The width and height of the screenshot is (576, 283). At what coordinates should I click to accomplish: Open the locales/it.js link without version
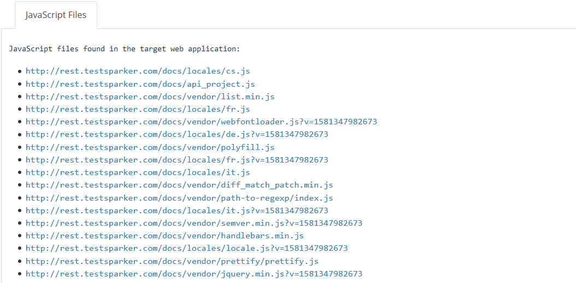click(x=138, y=172)
